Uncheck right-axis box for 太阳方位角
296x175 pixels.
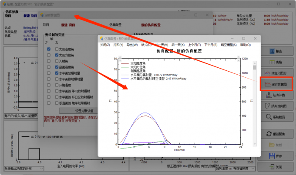point(57,55)
